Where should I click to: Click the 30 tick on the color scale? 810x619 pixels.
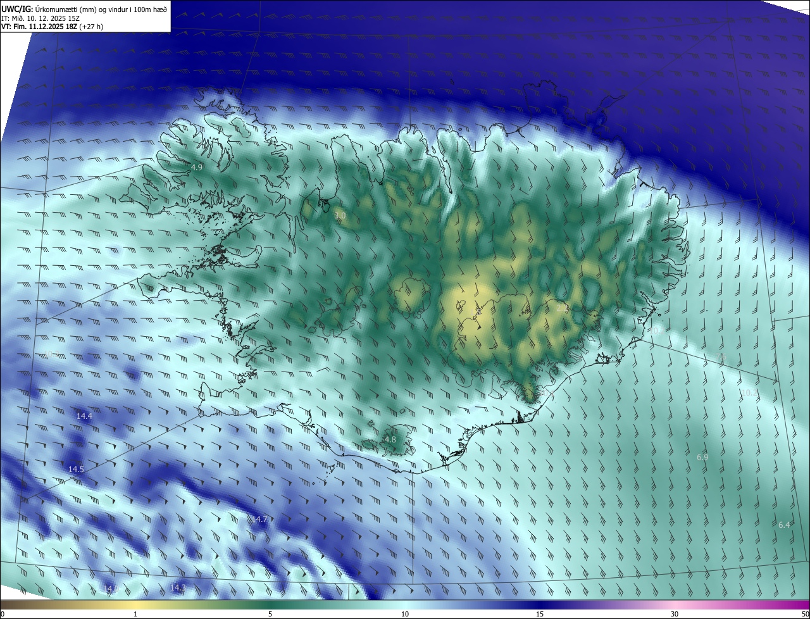(x=675, y=614)
